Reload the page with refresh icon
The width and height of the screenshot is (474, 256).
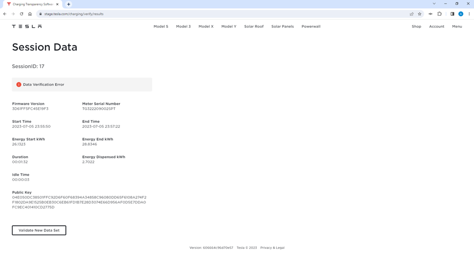click(21, 14)
